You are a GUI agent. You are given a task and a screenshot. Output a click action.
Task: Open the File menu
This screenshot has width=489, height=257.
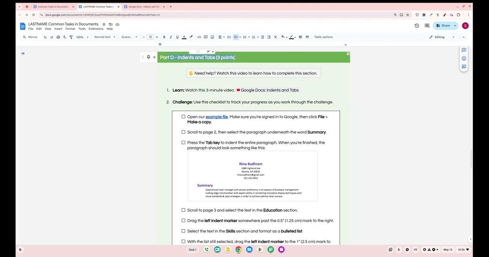click(x=31, y=29)
